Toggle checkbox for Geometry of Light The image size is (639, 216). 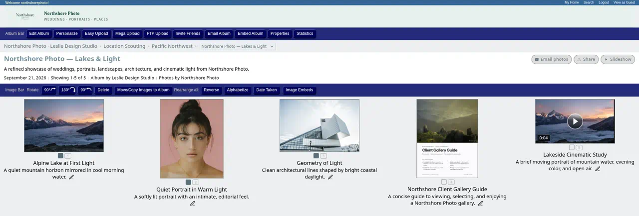[316, 156]
